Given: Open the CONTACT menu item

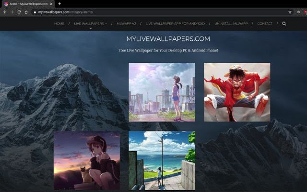Looking at the screenshot, I should (265, 24).
